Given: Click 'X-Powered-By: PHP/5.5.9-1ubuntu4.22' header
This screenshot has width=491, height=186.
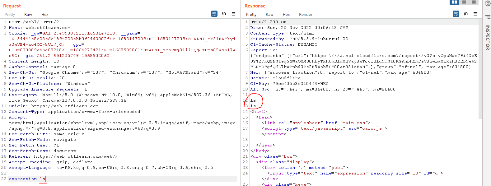Looking at the screenshot, I should [299, 39].
